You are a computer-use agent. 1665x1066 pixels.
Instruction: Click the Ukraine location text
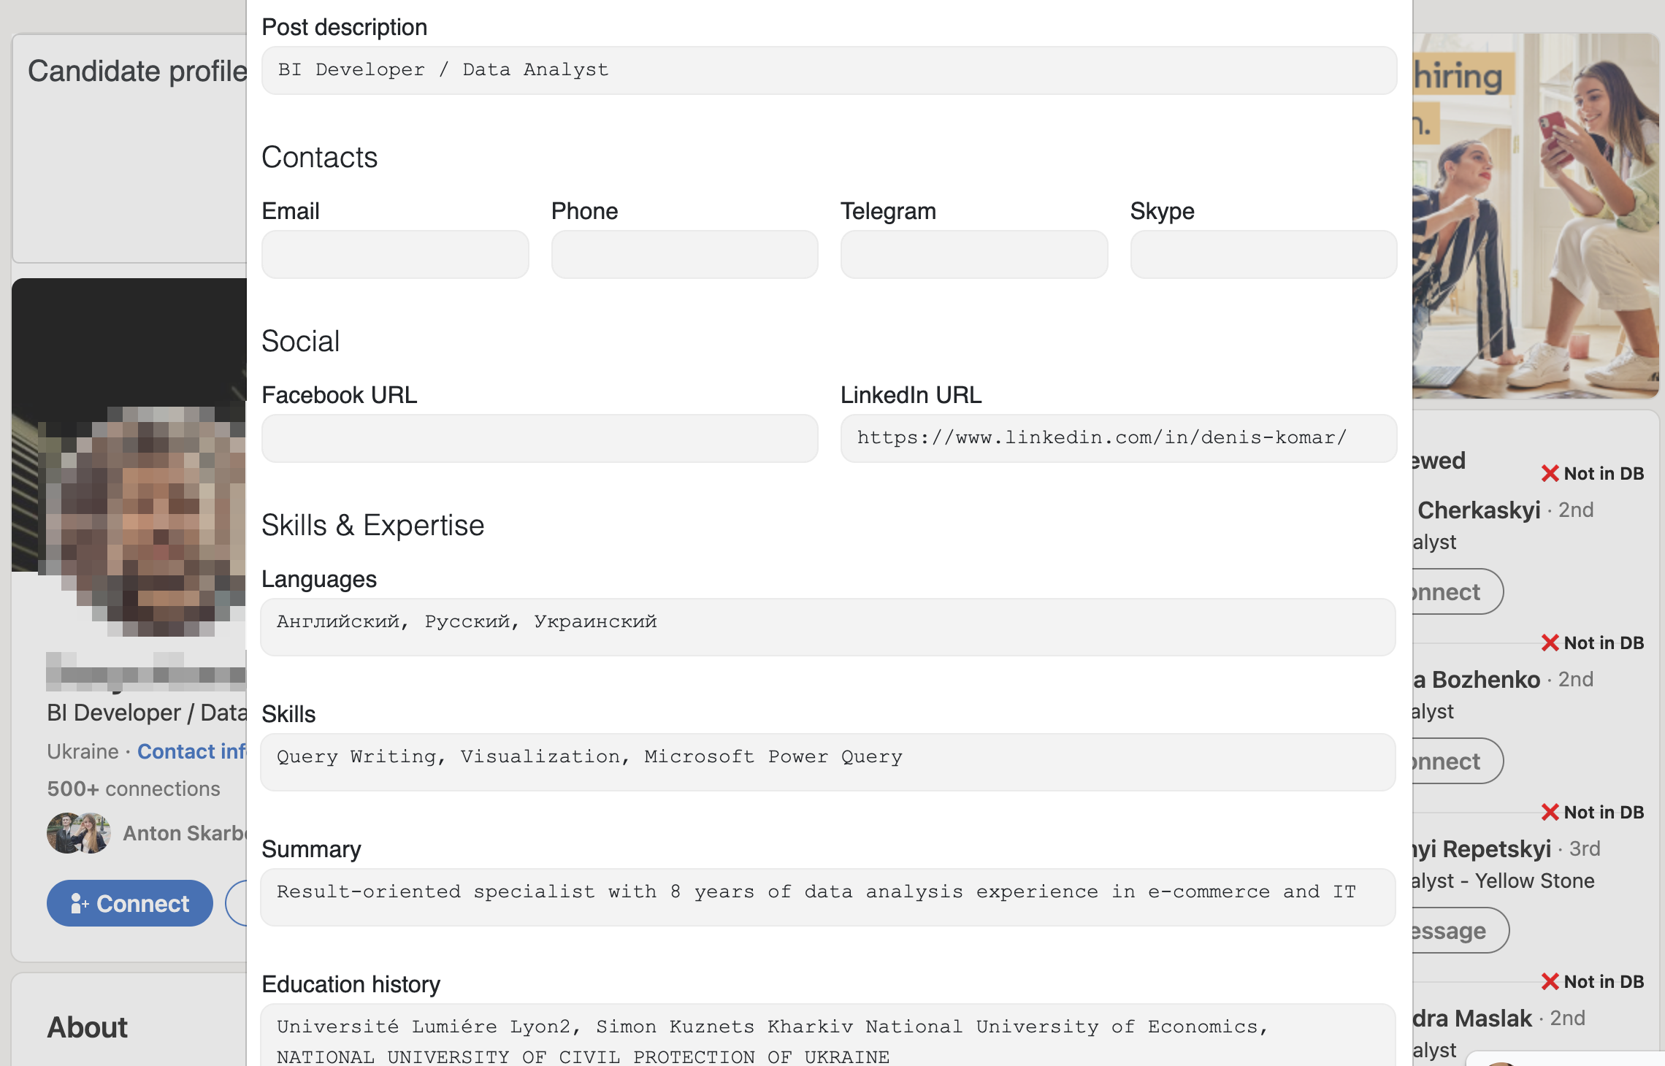click(83, 751)
